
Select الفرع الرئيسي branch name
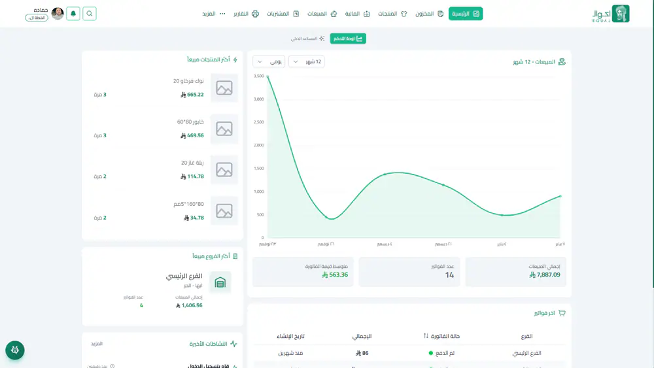pos(184,276)
